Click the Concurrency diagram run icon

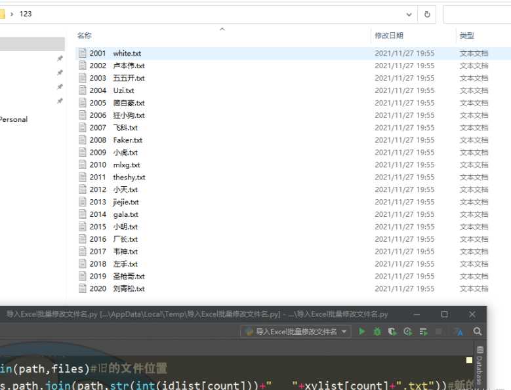423,332
